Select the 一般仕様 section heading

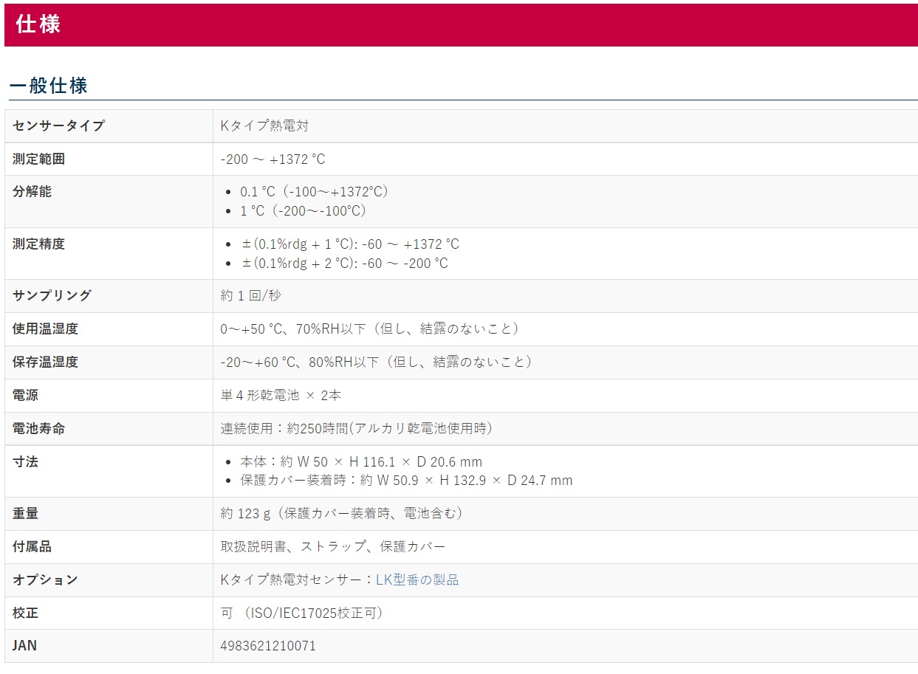point(49,86)
